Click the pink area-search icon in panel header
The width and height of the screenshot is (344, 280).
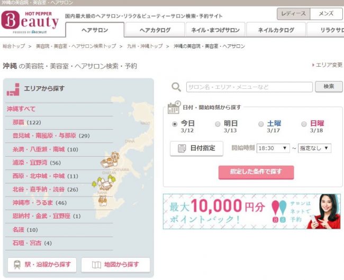click(13, 89)
